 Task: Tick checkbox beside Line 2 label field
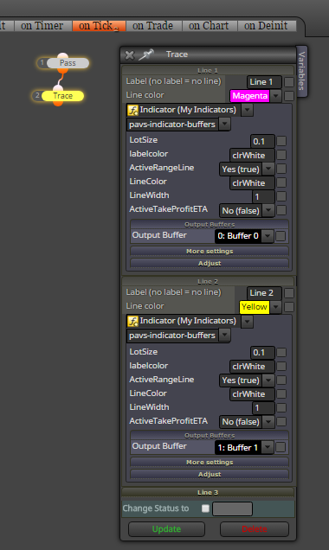[x=289, y=293]
